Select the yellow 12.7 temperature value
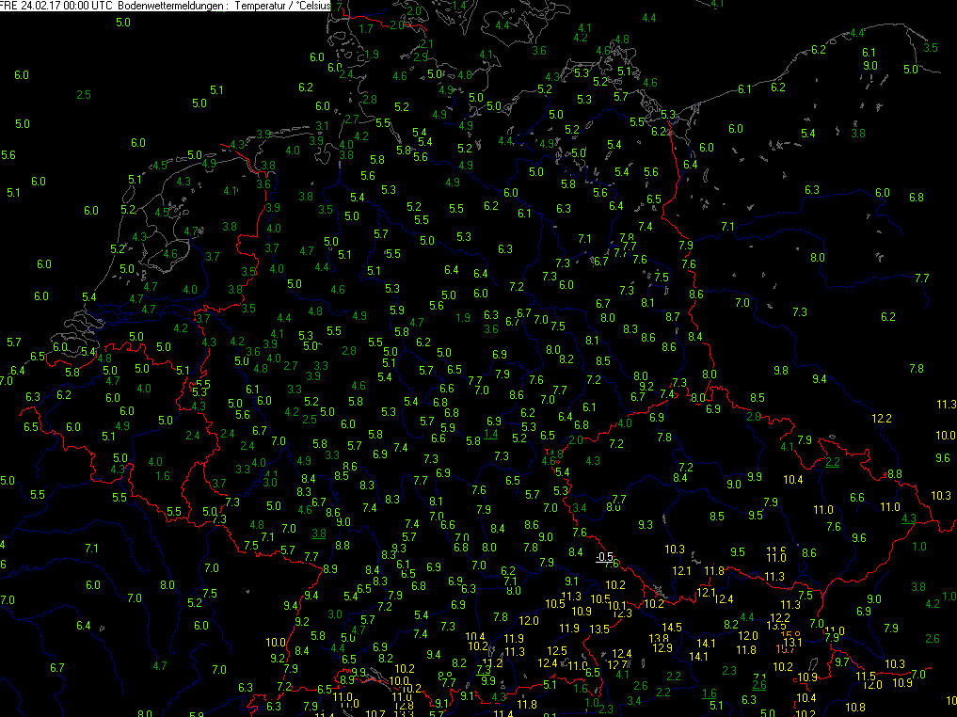This screenshot has height=717, width=957. 615,664
